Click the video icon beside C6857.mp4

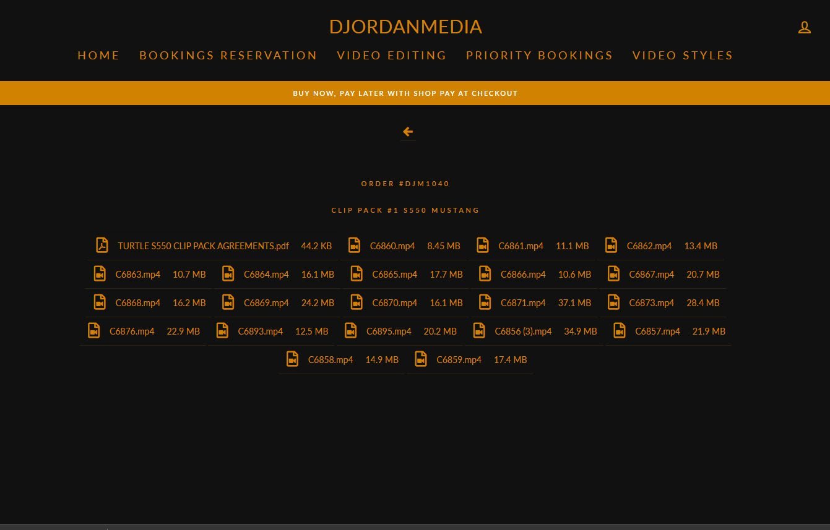[x=619, y=331]
